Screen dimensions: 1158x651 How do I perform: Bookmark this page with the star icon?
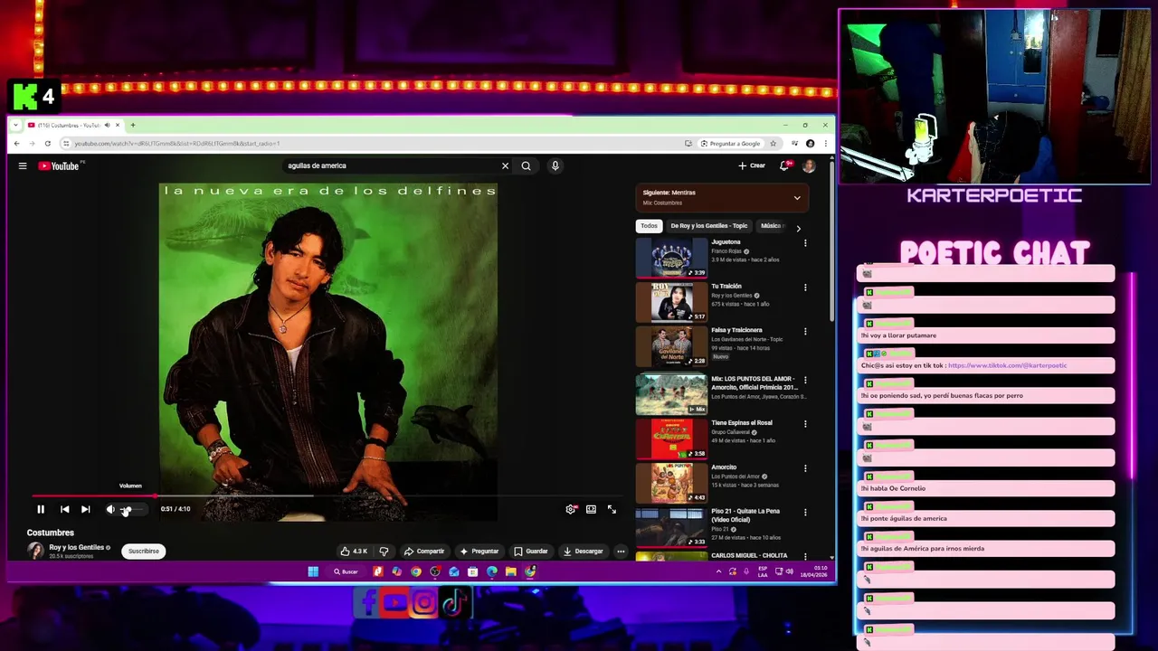(x=772, y=144)
